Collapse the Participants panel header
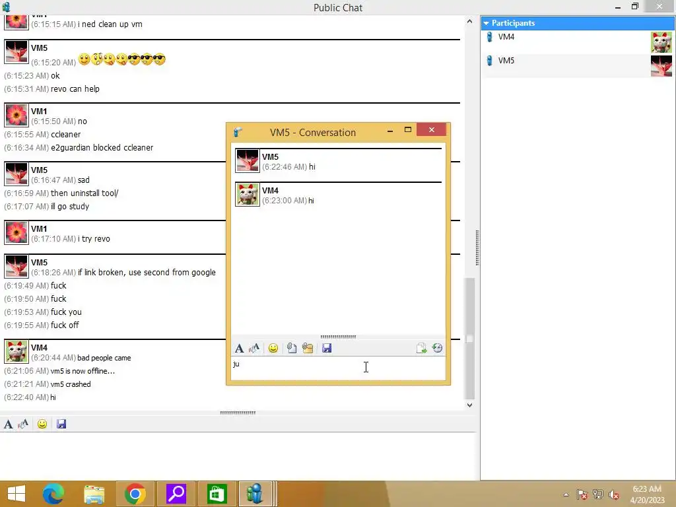The image size is (676, 507). pyautogui.click(x=487, y=23)
